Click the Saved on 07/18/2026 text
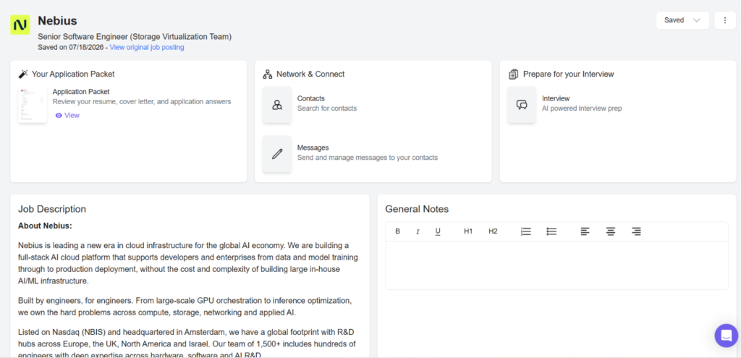The image size is (741, 358). click(x=72, y=47)
